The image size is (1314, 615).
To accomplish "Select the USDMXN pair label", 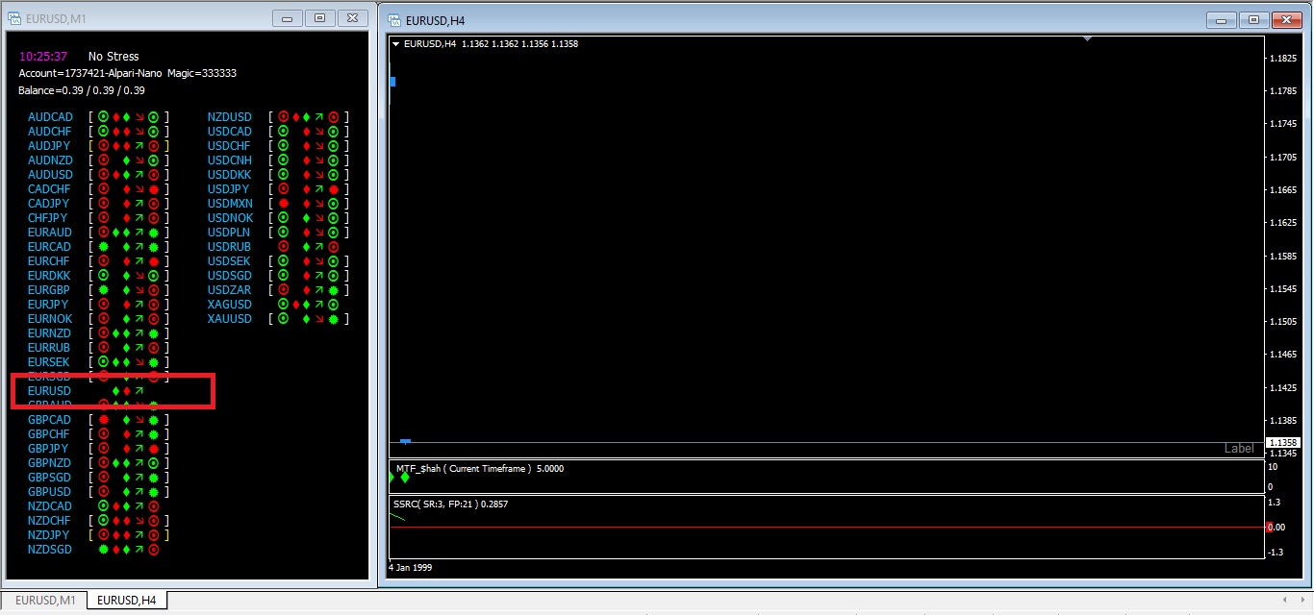I will [x=231, y=204].
